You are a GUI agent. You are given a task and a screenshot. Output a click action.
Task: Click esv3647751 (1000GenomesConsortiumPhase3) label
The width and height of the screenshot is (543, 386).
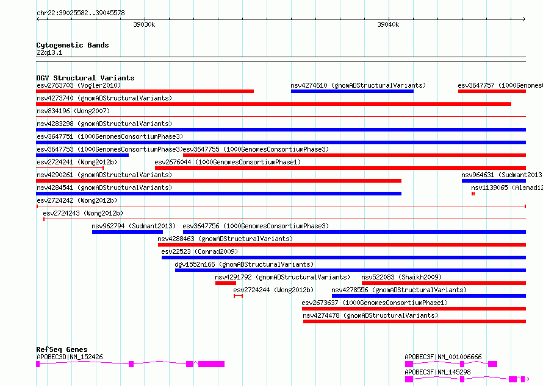[110, 136]
